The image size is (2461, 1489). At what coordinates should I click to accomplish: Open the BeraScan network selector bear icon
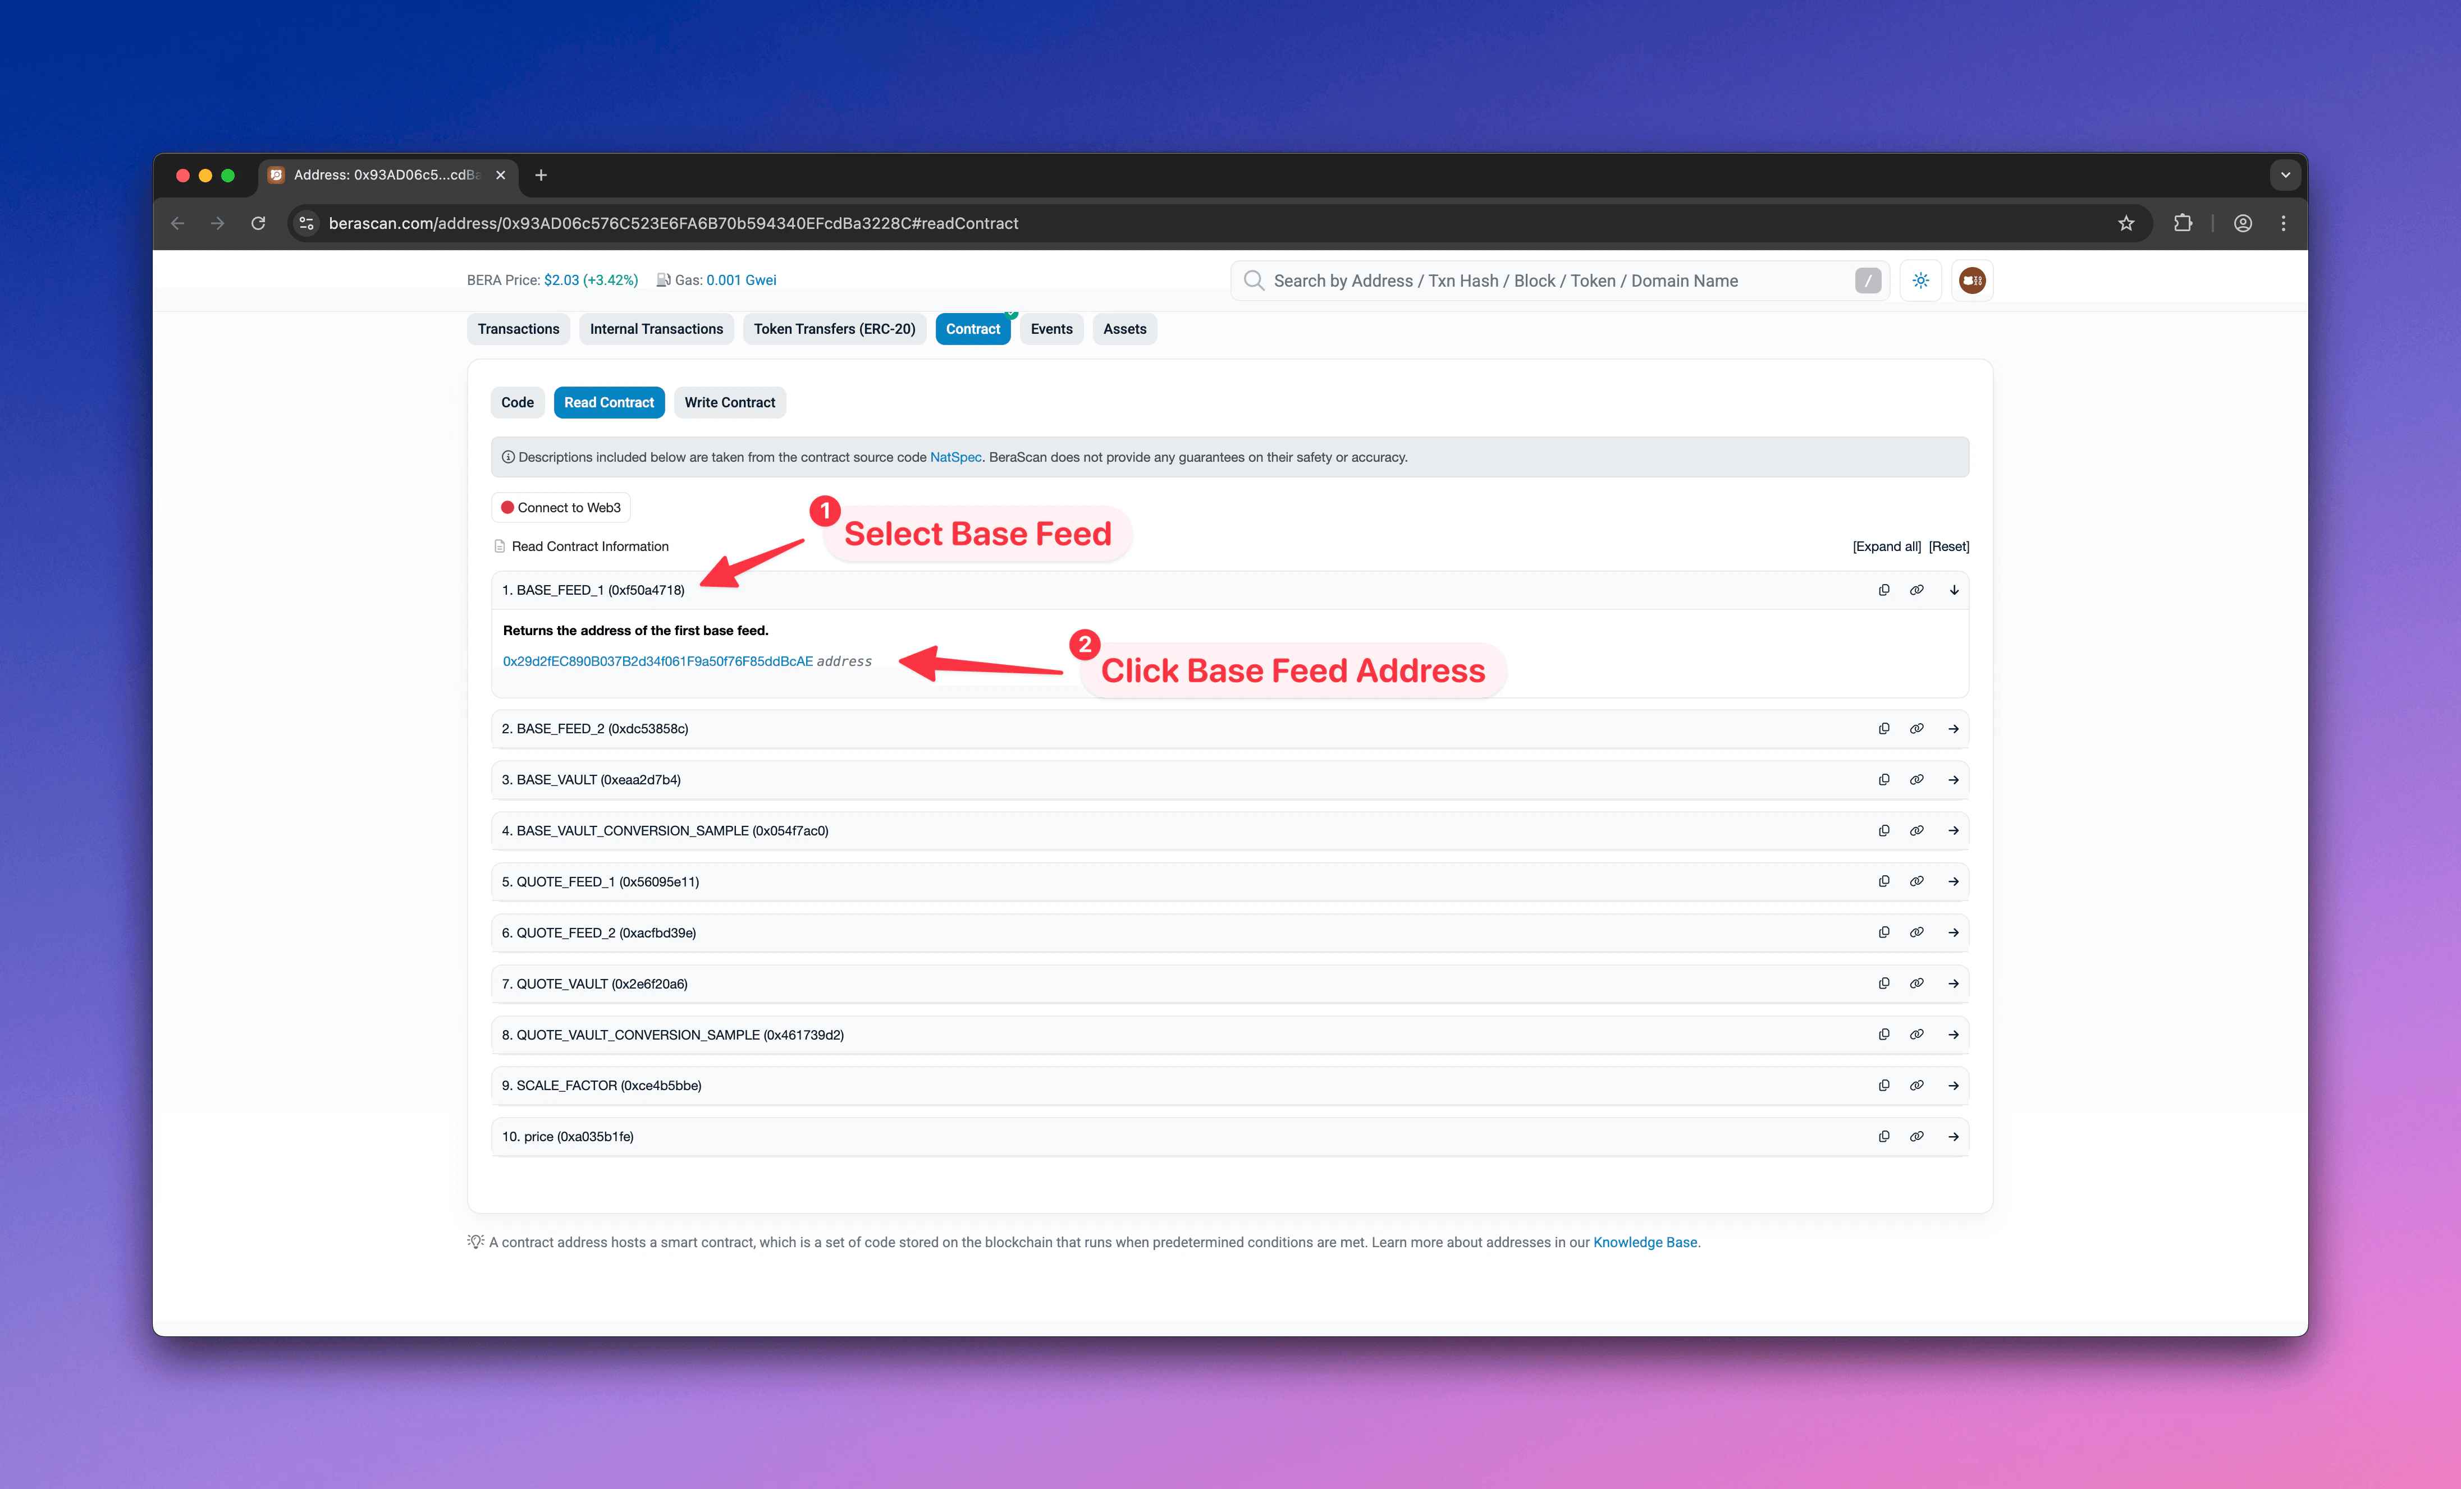pyautogui.click(x=1971, y=281)
